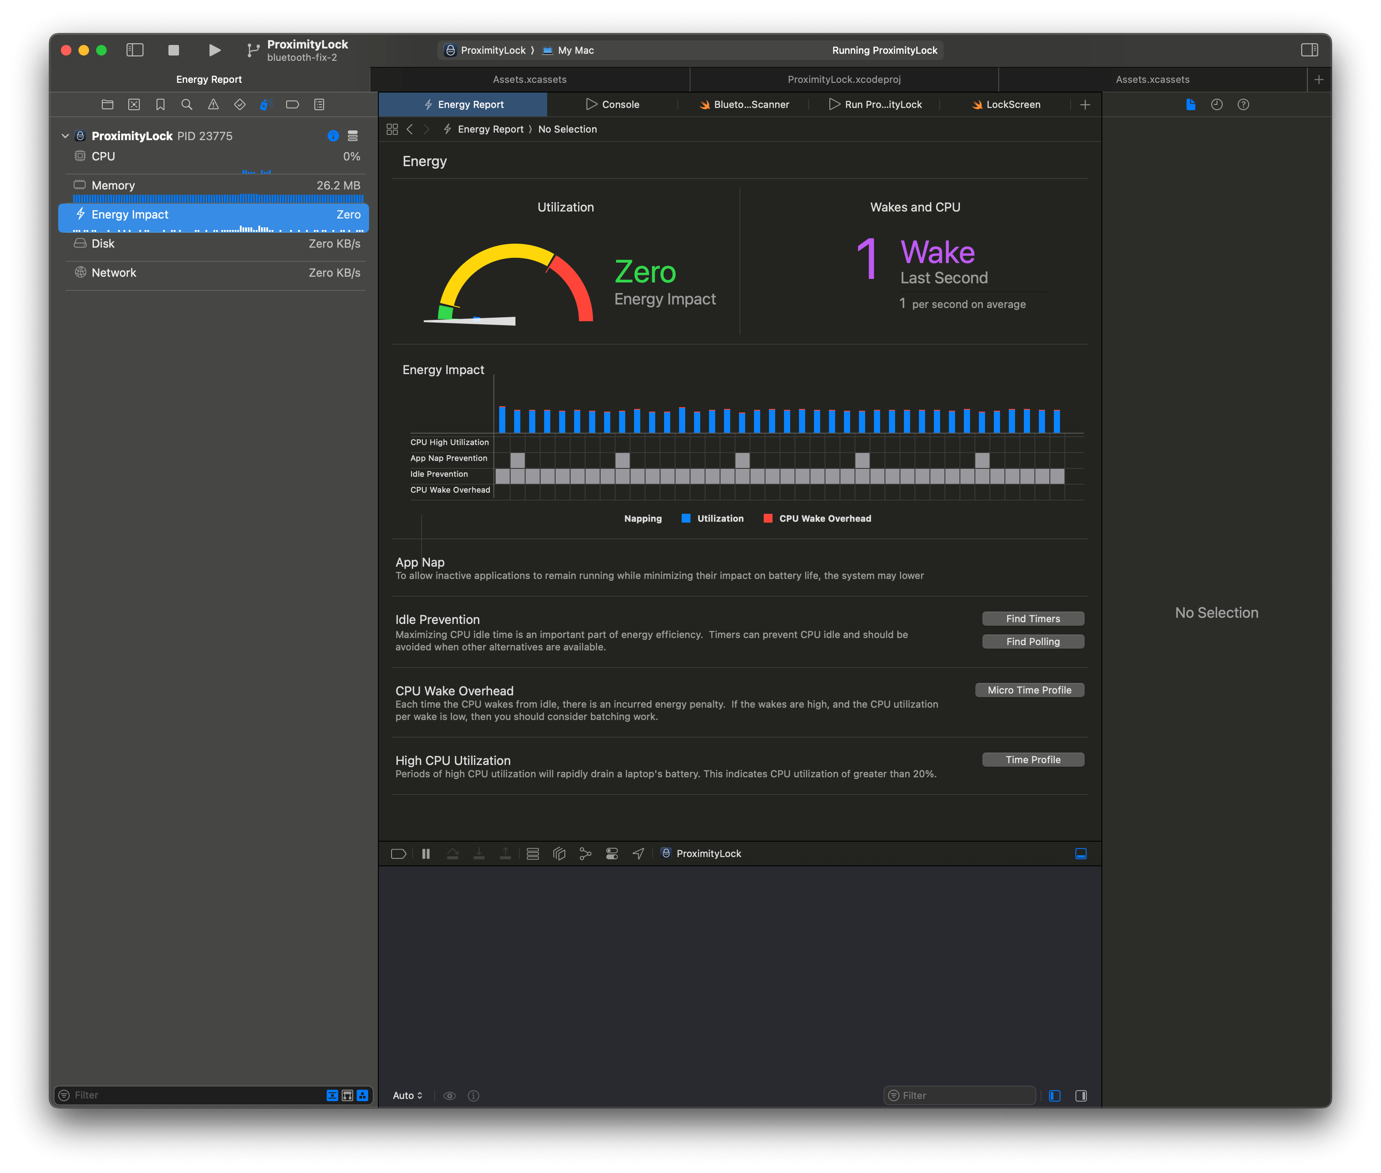Open the Report navigator list icon
1381x1173 pixels.
coord(319,104)
